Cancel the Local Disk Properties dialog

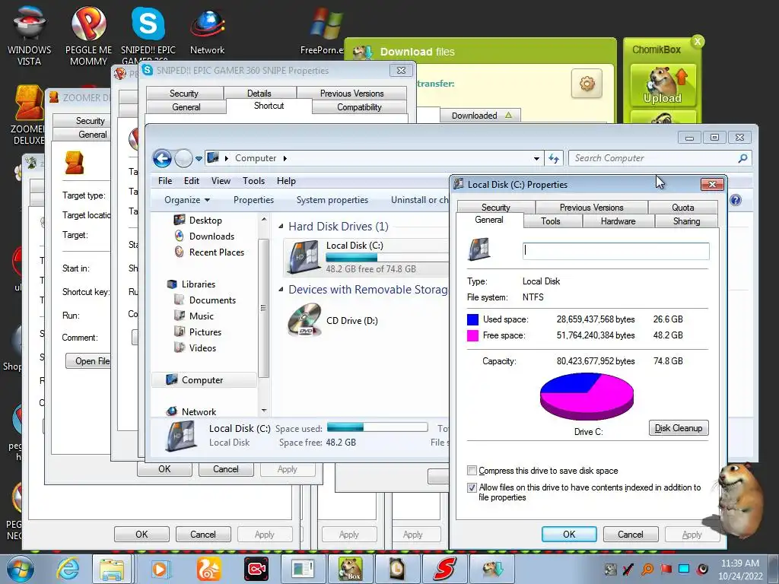point(631,535)
